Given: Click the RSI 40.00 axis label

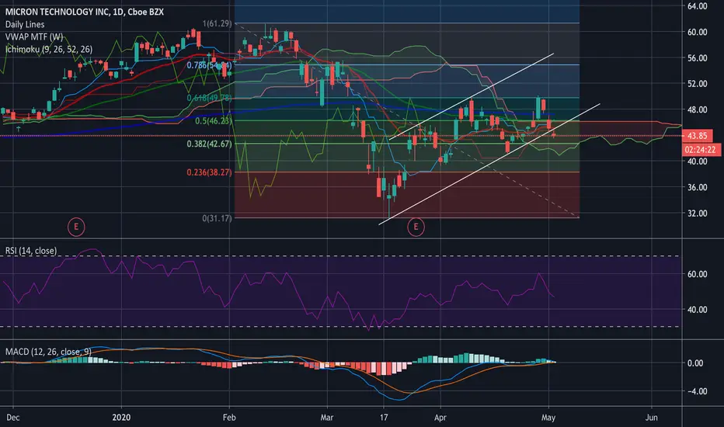Looking at the screenshot, I should click(x=698, y=310).
